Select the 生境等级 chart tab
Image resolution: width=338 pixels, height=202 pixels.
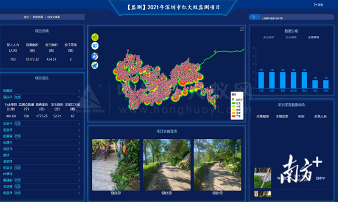(313, 38)
